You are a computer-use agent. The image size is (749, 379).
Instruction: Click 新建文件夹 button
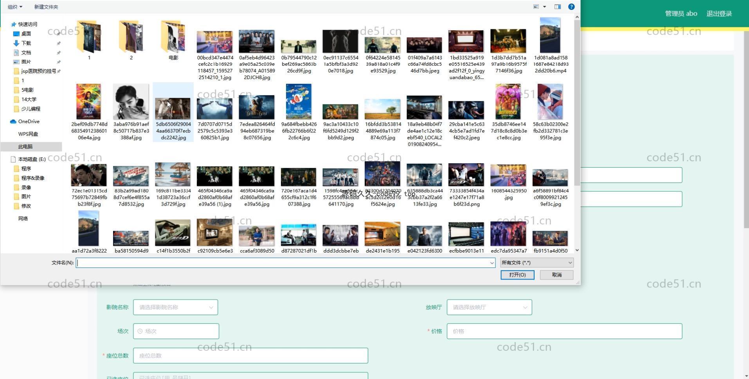pos(46,7)
